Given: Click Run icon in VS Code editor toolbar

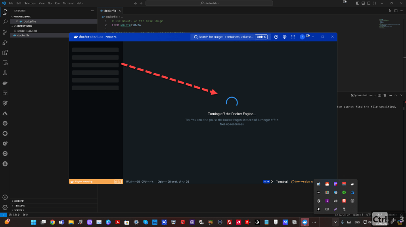Looking at the screenshot, I should click(390, 11).
